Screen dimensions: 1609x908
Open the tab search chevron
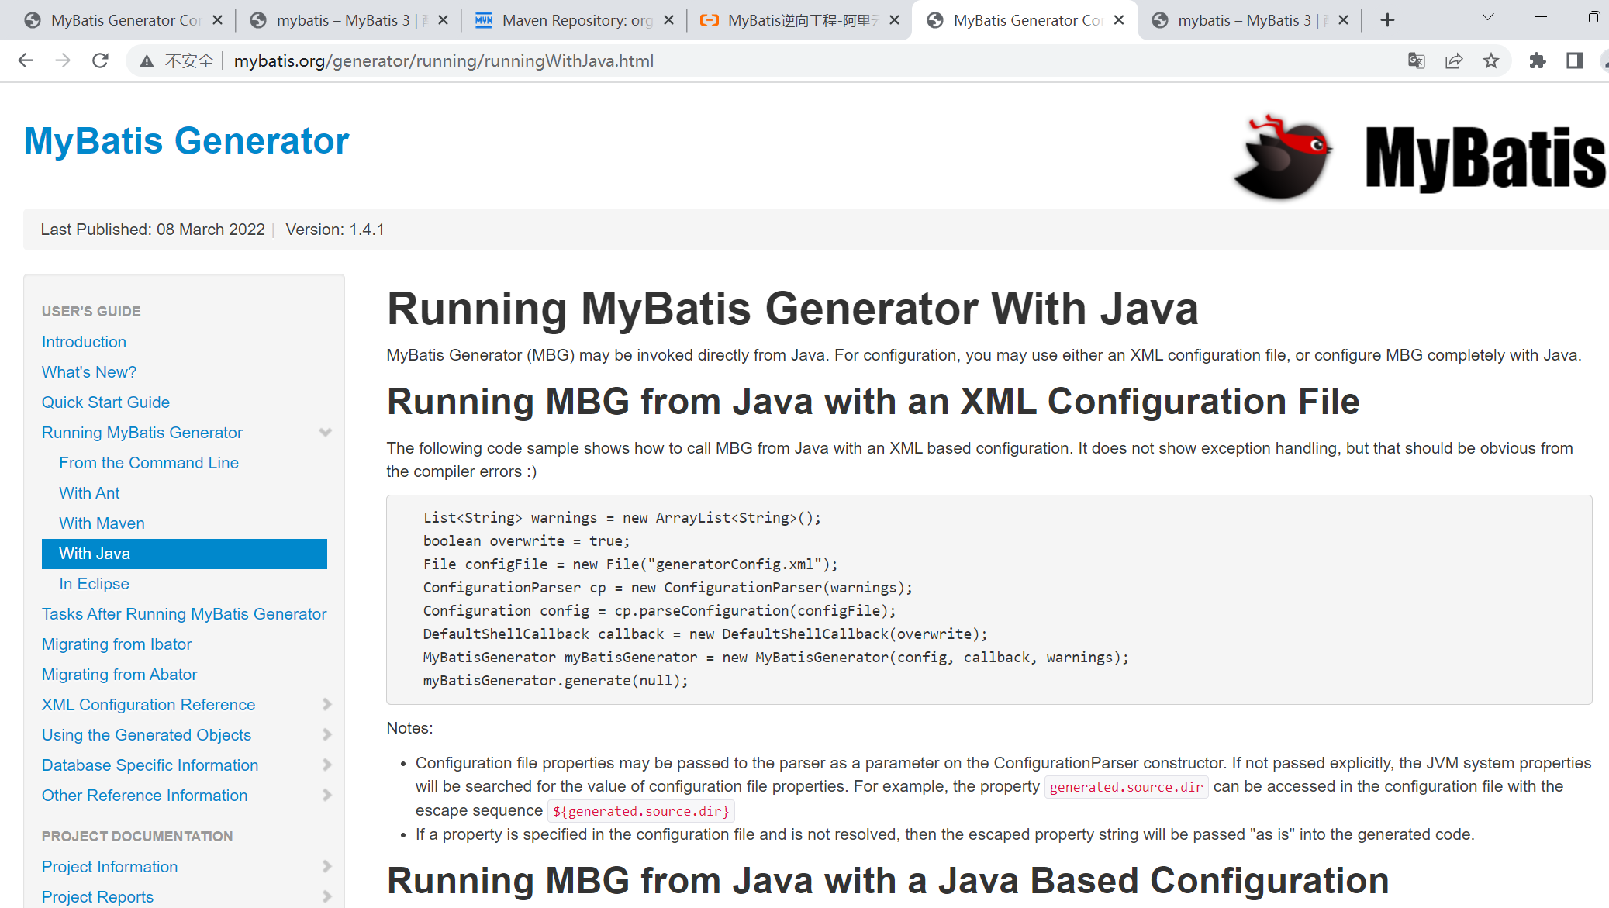(x=1487, y=17)
